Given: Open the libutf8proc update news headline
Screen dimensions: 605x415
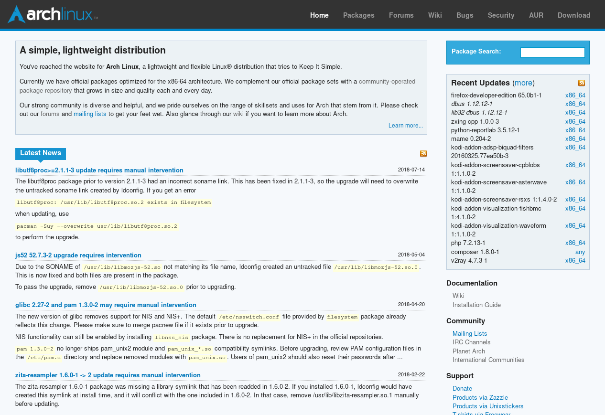Looking at the screenshot, I should coord(99,170).
